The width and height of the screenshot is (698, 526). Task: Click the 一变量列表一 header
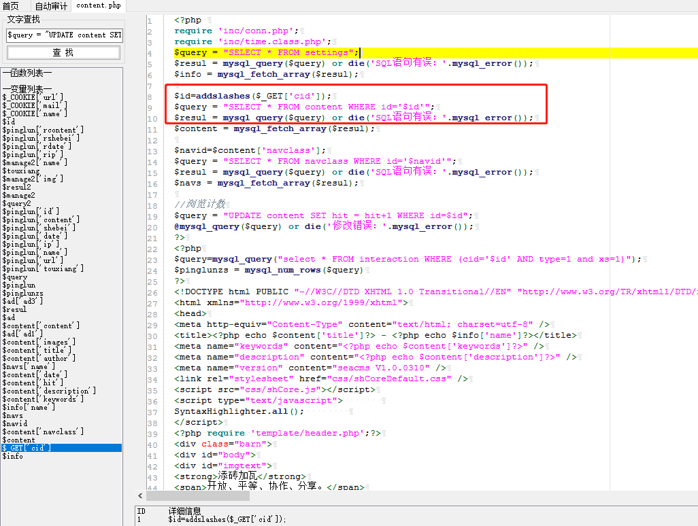coord(27,89)
